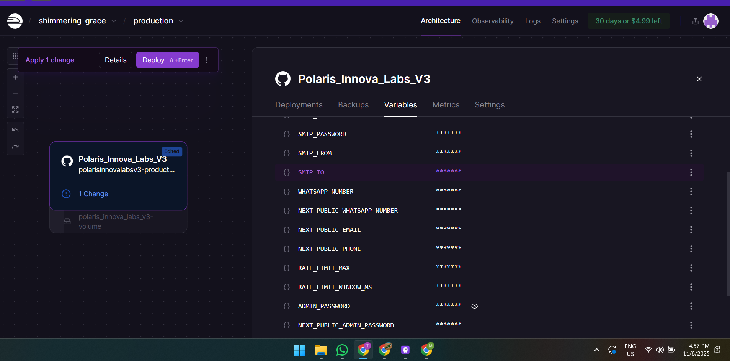Zoom out of canvas with minus icon
This screenshot has width=730, height=361.
[x=15, y=93]
